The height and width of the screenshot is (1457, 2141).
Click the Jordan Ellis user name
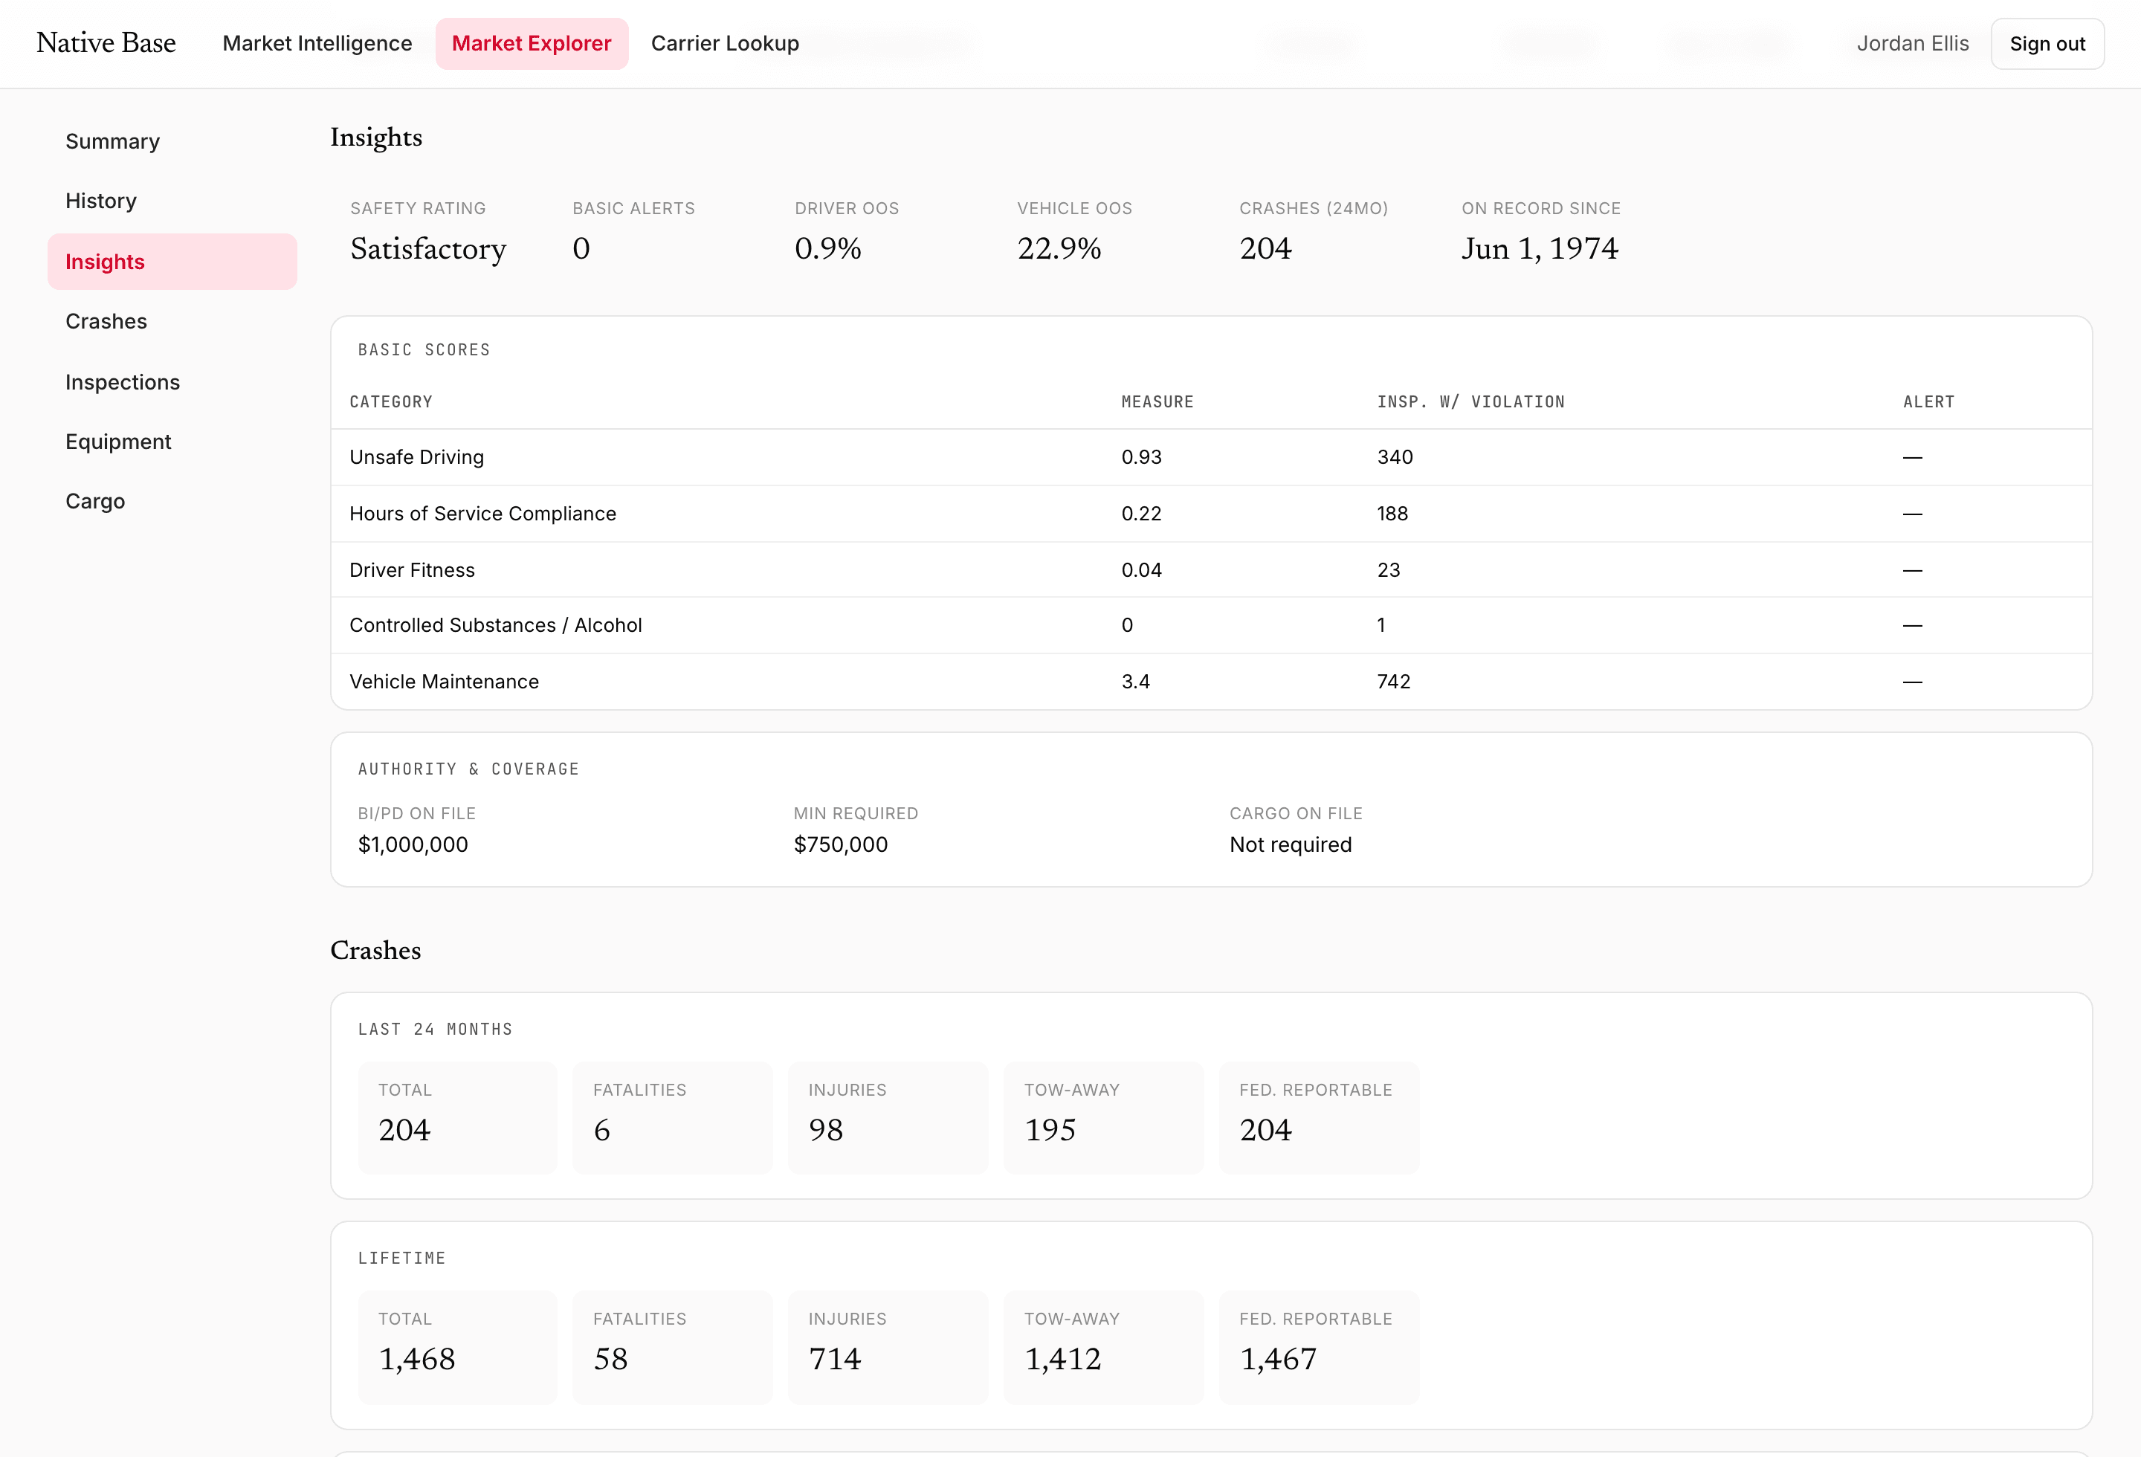[1913, 43]
